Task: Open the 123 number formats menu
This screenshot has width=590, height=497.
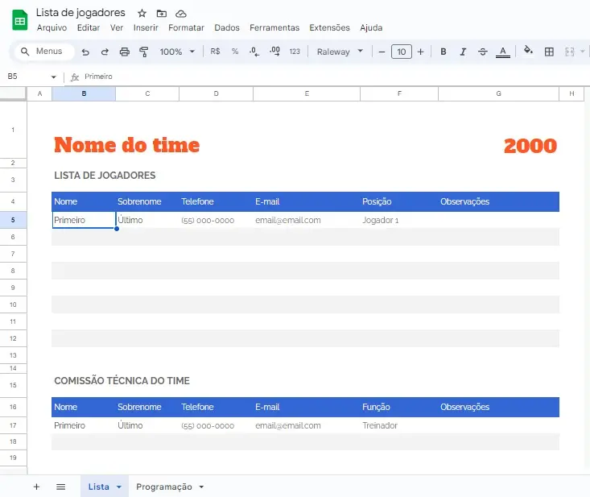Action: coord(295,52)
